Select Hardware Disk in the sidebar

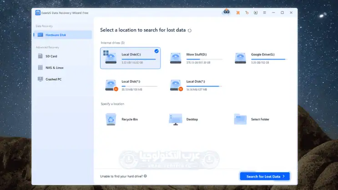click(63, 35)
